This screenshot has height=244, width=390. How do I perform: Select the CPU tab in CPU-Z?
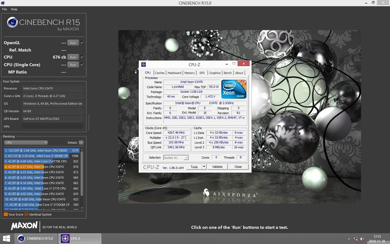point(148,73)
